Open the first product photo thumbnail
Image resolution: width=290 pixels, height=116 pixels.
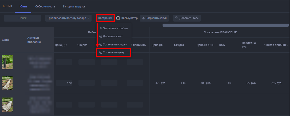pyautogui.click(x=7, y=62)
